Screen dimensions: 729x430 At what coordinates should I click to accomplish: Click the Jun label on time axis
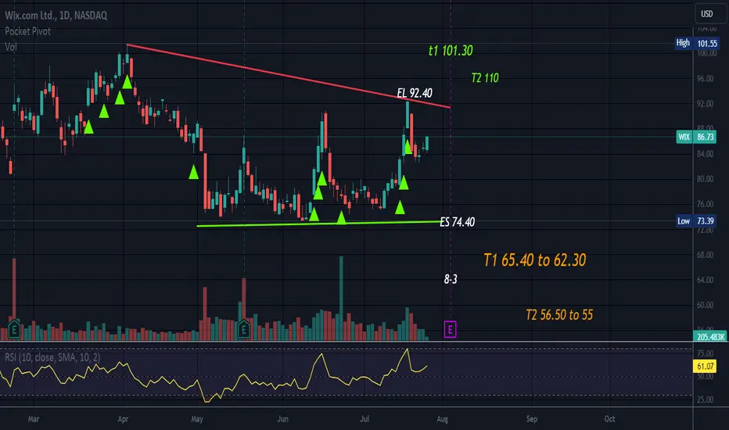[x=282, y=419]
